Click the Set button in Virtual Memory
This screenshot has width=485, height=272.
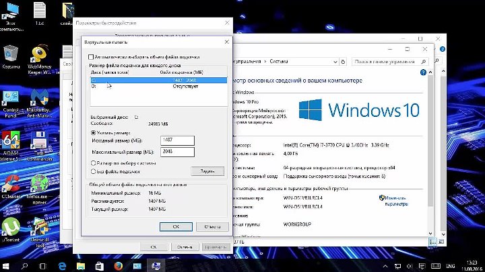(x=207, y=171)
